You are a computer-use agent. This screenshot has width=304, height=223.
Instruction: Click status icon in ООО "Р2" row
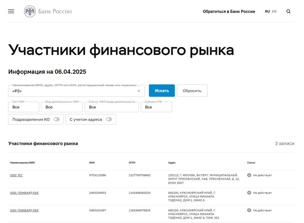click(x=249, y=175)
